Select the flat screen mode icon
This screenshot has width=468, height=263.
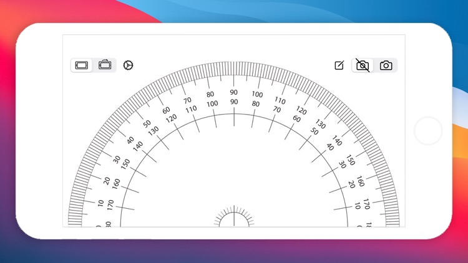tap(82, 65)
